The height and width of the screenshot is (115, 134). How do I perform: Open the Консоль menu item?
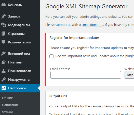[x=20, y=5]
